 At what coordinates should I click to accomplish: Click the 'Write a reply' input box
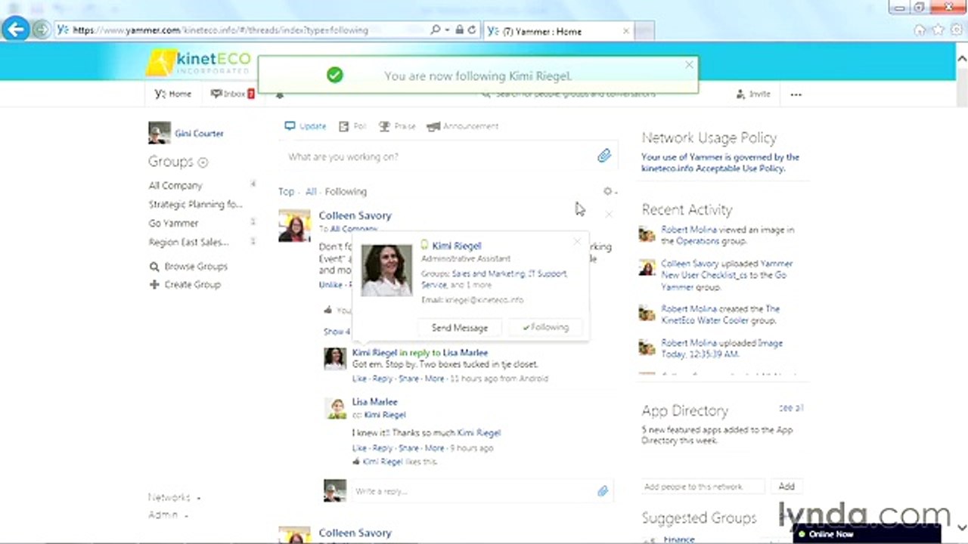coord(473,491)
